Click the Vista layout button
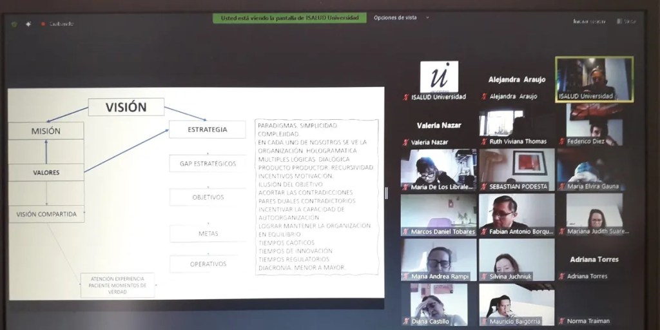660x330 pixels. [x=625, y=21]
